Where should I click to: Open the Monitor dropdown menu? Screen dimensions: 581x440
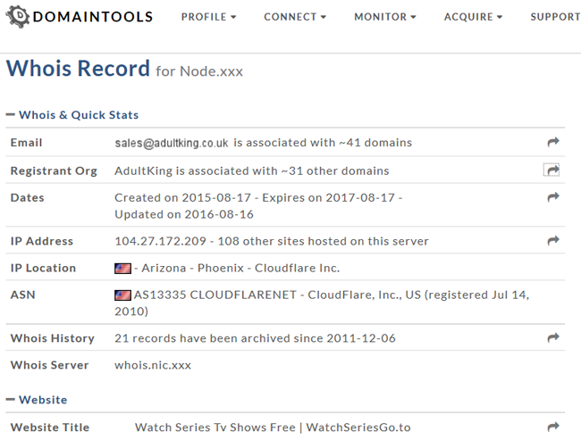[385, 17]
